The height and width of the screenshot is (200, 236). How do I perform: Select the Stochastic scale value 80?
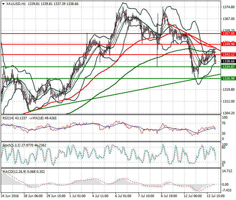pos(223,147)
